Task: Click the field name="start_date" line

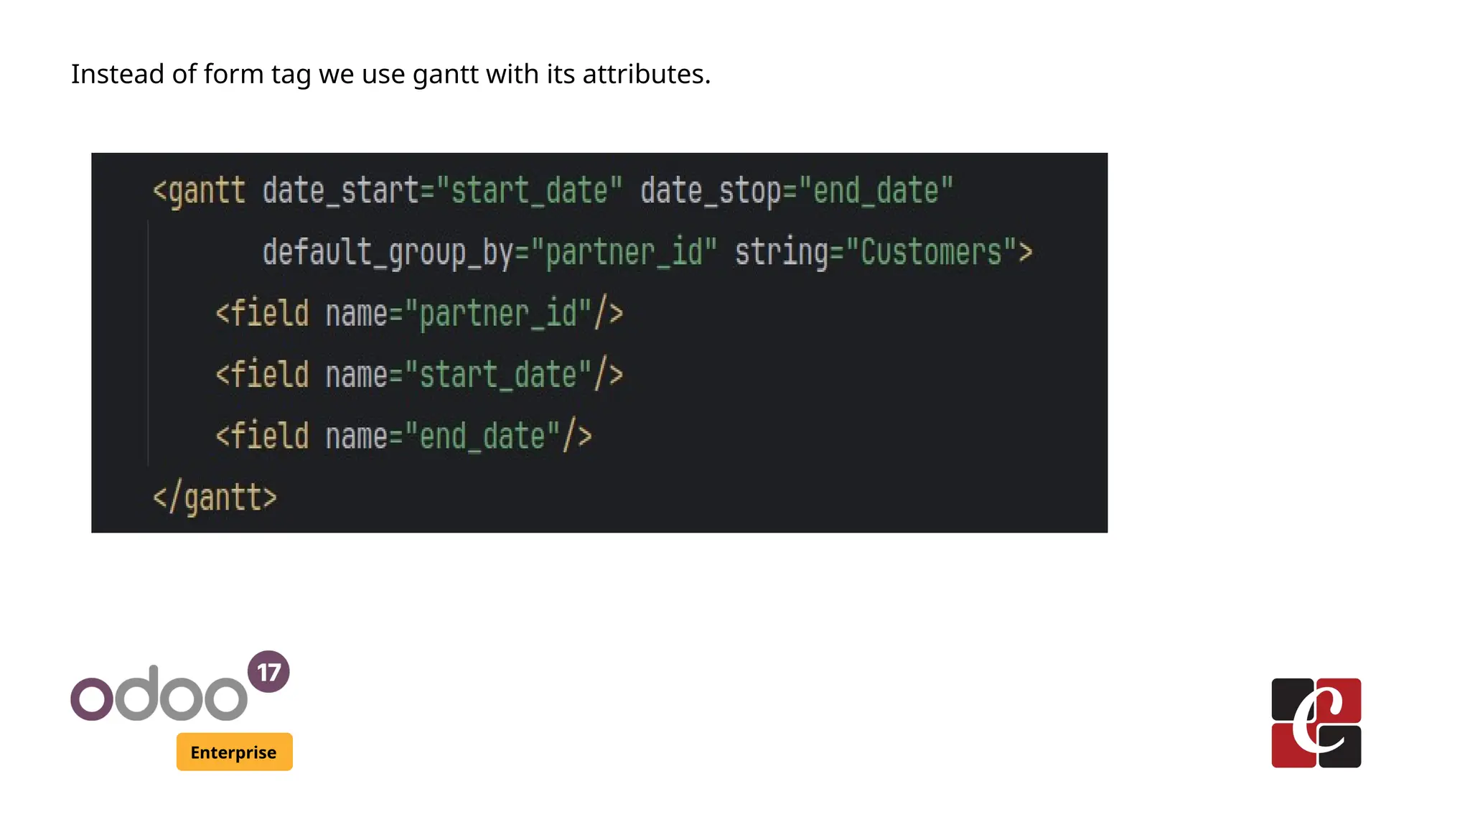Action: tap(419, 375)
